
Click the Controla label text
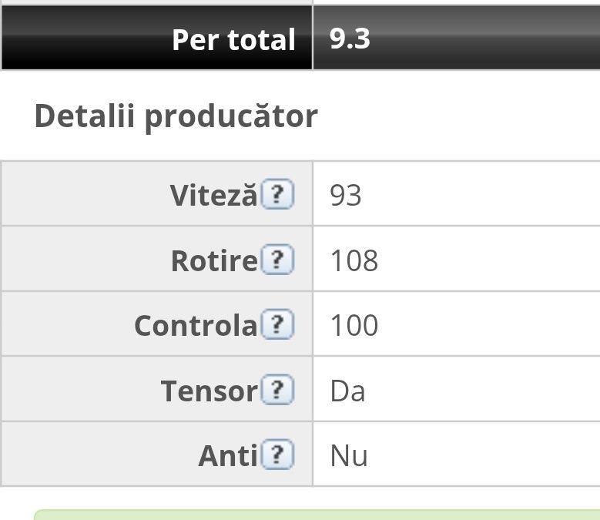tap(196, 326)
